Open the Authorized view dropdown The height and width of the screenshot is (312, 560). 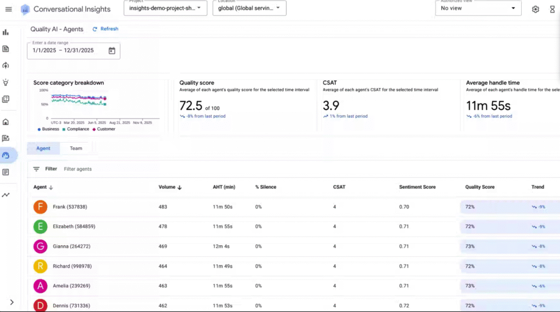[478, 8]
